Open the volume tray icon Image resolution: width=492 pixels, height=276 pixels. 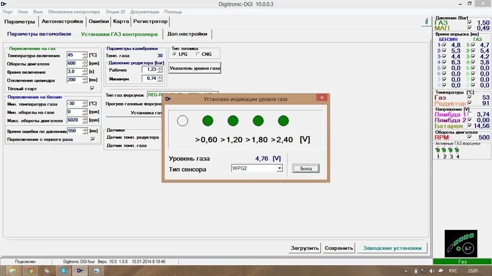point(432,271)
